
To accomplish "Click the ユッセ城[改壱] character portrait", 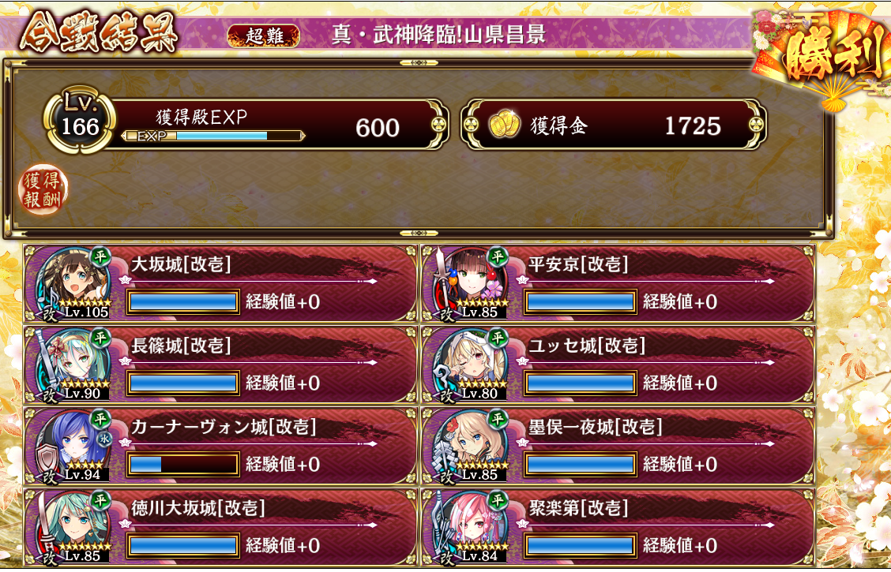I will 469,365.
